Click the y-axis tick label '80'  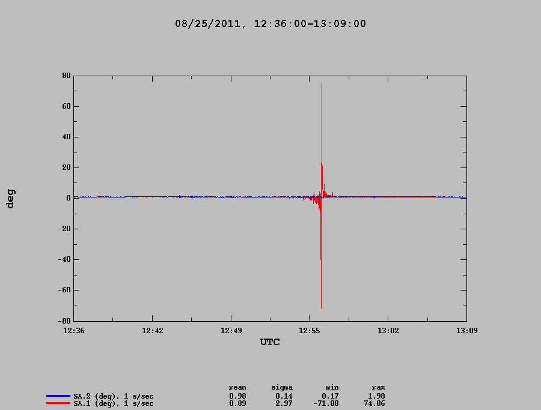tap(66, 76)
